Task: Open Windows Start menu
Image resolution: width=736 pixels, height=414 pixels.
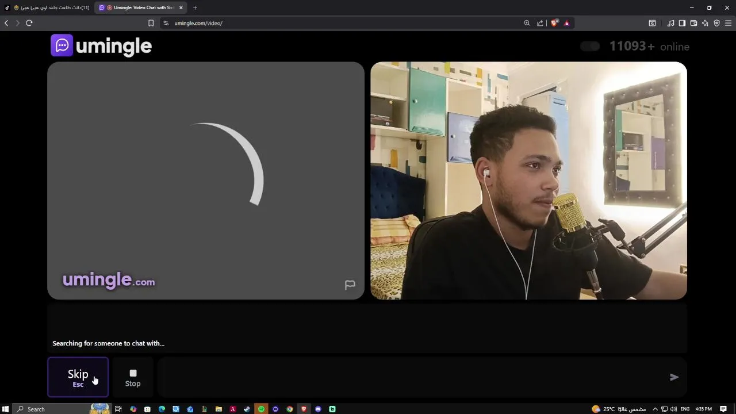Action: (x=6, y=409)
